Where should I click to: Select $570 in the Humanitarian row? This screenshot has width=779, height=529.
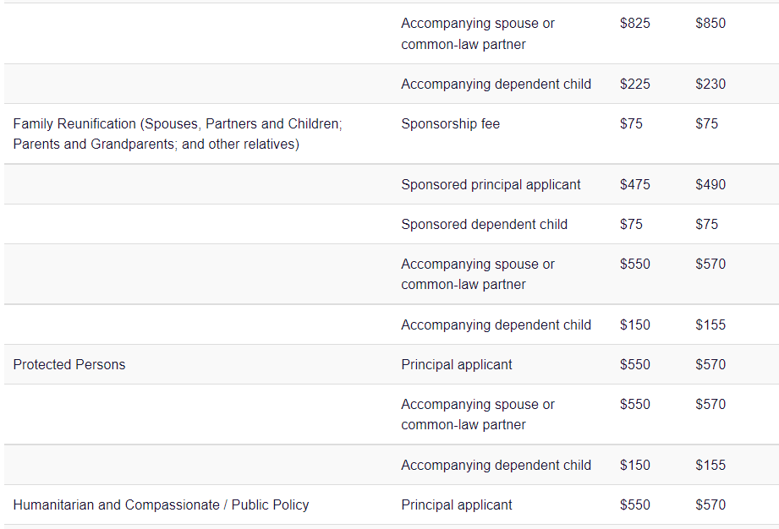710,504
